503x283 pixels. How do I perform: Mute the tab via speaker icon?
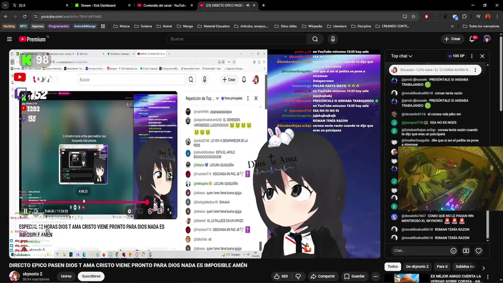[x=248, y=6]
